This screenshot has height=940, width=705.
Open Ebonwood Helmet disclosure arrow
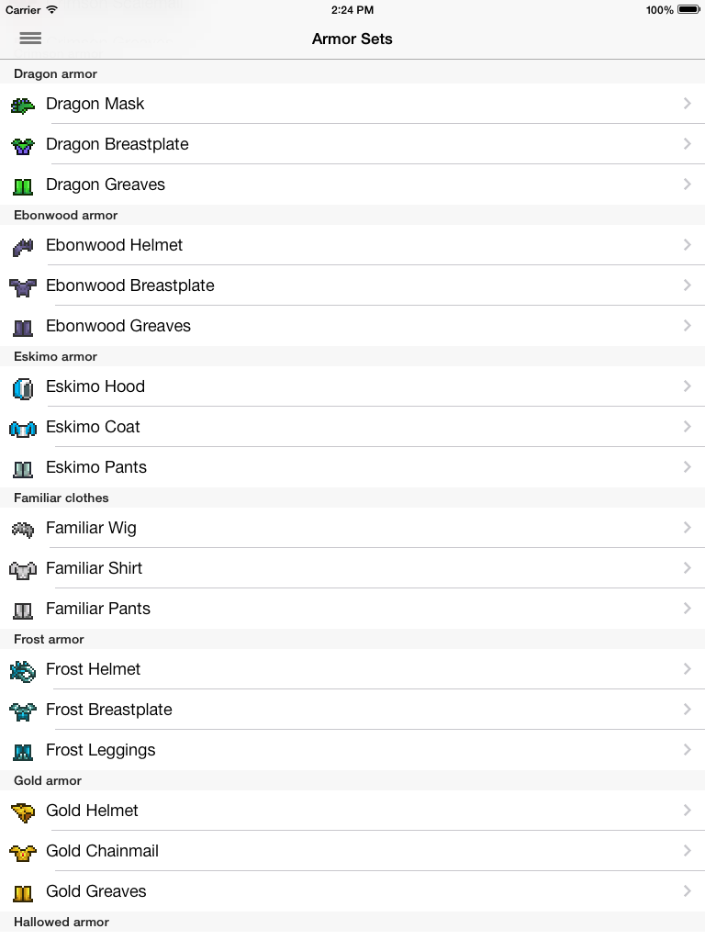(687, 245)
